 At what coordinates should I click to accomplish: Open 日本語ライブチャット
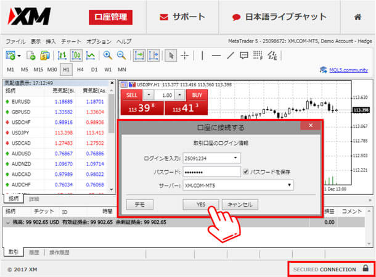click(279, 17)
